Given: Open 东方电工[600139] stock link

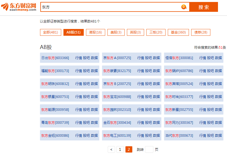Looking at the screenshot, I should [117, 136].
